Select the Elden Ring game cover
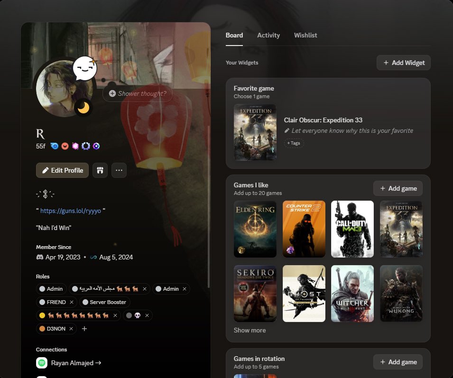 [x=255, y=229]
